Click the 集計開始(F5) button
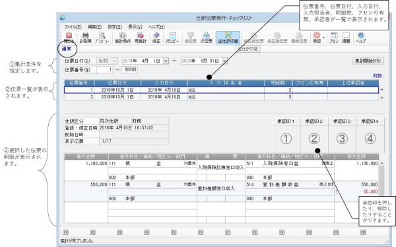The width and height of the screenshot is (396, 247). click(368, 61)
